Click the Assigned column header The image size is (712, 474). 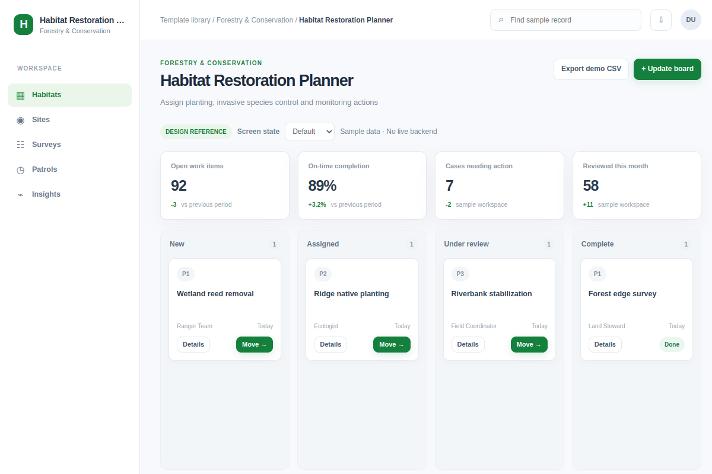(323, 244)
